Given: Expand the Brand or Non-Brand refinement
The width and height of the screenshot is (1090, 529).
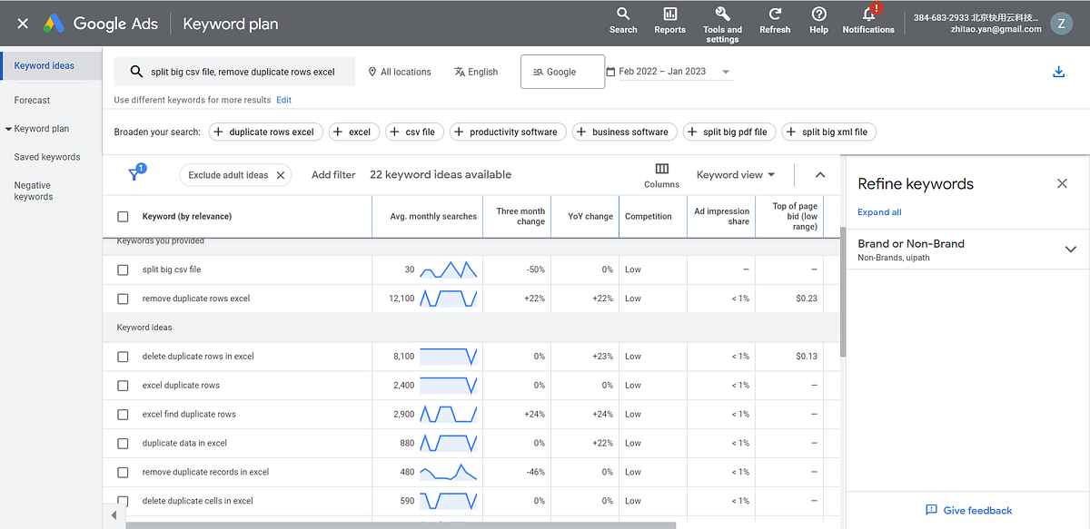Looking at the screenshot, I should click(x=1070, y=248).
